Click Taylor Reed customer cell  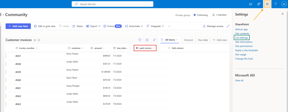click(72, 78)
